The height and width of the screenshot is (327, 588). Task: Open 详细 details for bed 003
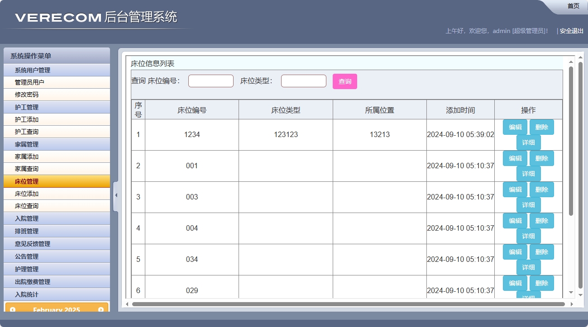click(528, 205)
